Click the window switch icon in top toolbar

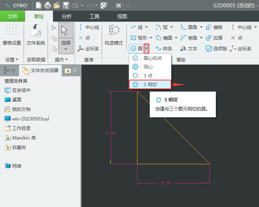(104, 5)
